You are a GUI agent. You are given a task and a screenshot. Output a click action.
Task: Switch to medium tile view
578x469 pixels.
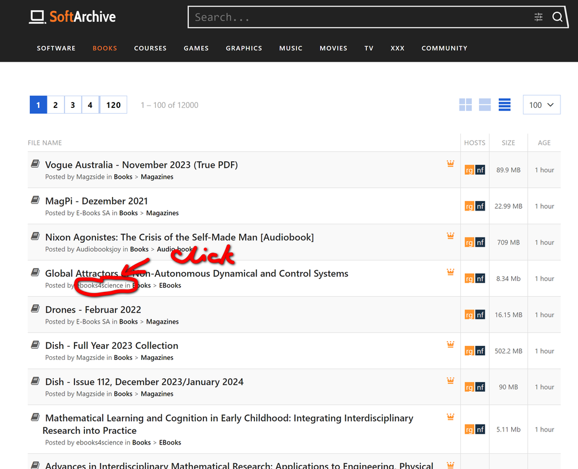485,105
